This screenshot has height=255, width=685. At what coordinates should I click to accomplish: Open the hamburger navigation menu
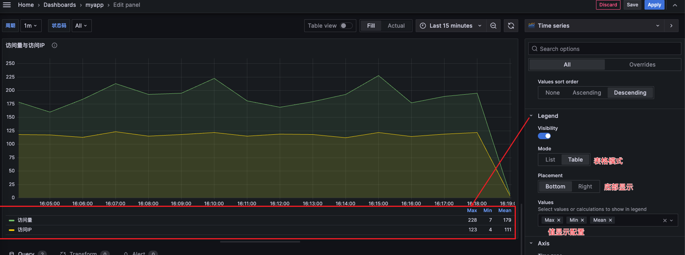7,5
